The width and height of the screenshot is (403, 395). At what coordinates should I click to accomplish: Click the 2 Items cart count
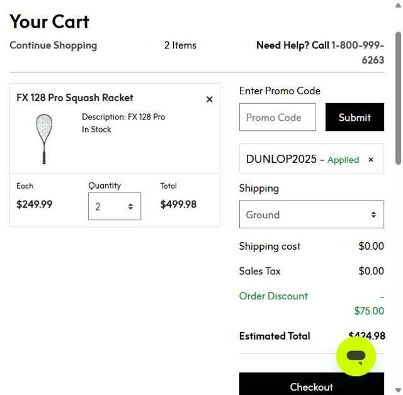180,45
